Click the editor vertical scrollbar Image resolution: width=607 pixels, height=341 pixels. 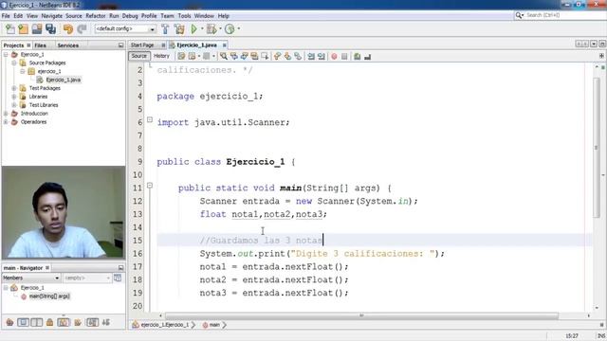pyautogui.click(x=597, y=147)
